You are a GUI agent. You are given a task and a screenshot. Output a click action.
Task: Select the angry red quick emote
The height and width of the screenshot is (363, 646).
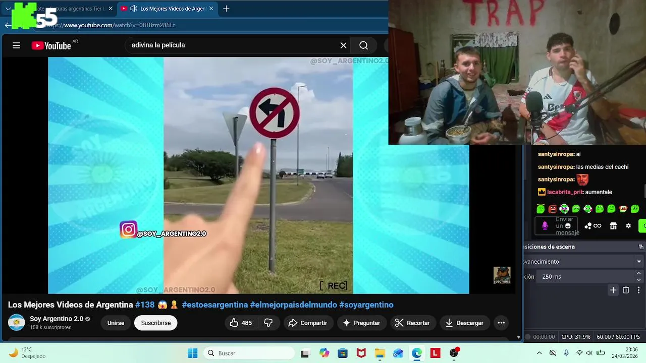[x=552, y=209]
